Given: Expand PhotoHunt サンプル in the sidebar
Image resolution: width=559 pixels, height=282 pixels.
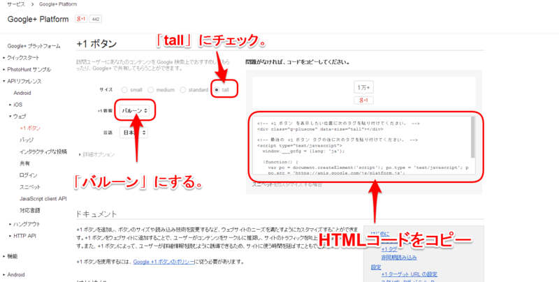Looking at the screenshot, I should [27, 69].
